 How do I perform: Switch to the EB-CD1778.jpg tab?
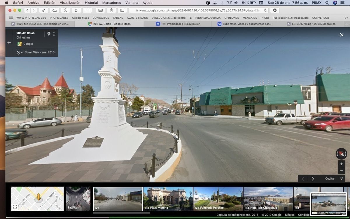coord(311,24)
